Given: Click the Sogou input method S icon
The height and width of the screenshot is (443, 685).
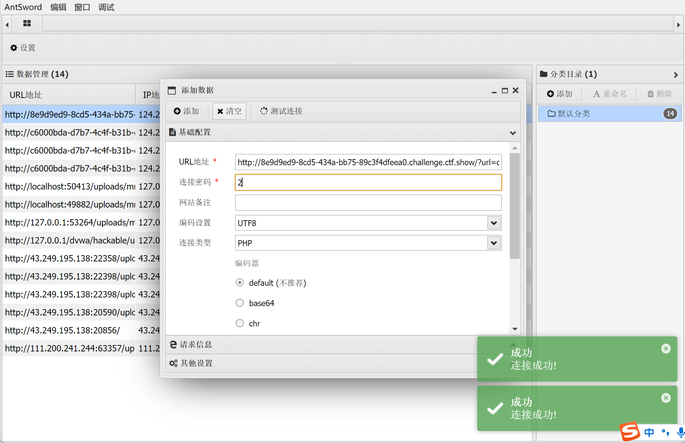Looking at the screenshot, I should pyautogui.click(x=630, y=431).
